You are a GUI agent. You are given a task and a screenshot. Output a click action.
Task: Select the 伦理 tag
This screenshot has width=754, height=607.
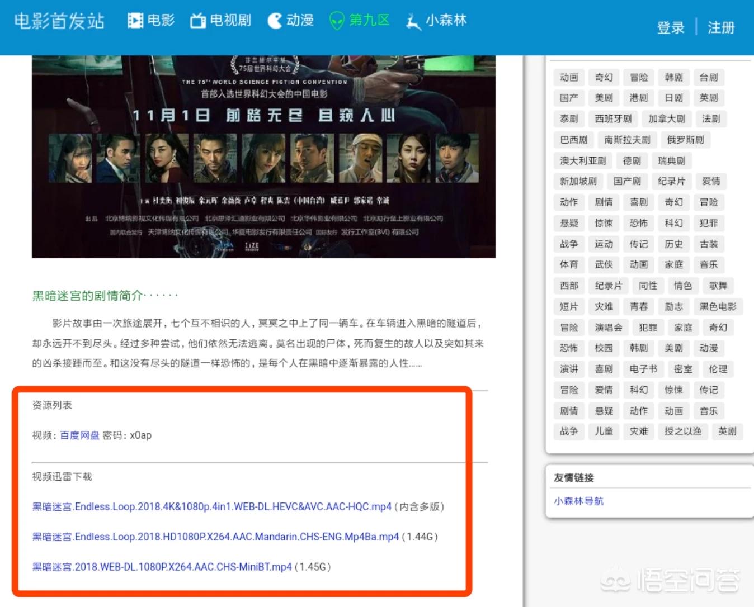point(718,369)
